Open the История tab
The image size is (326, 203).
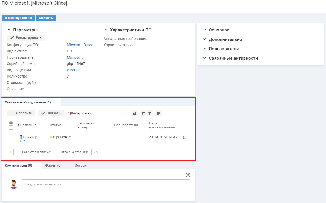coord(81,166)
